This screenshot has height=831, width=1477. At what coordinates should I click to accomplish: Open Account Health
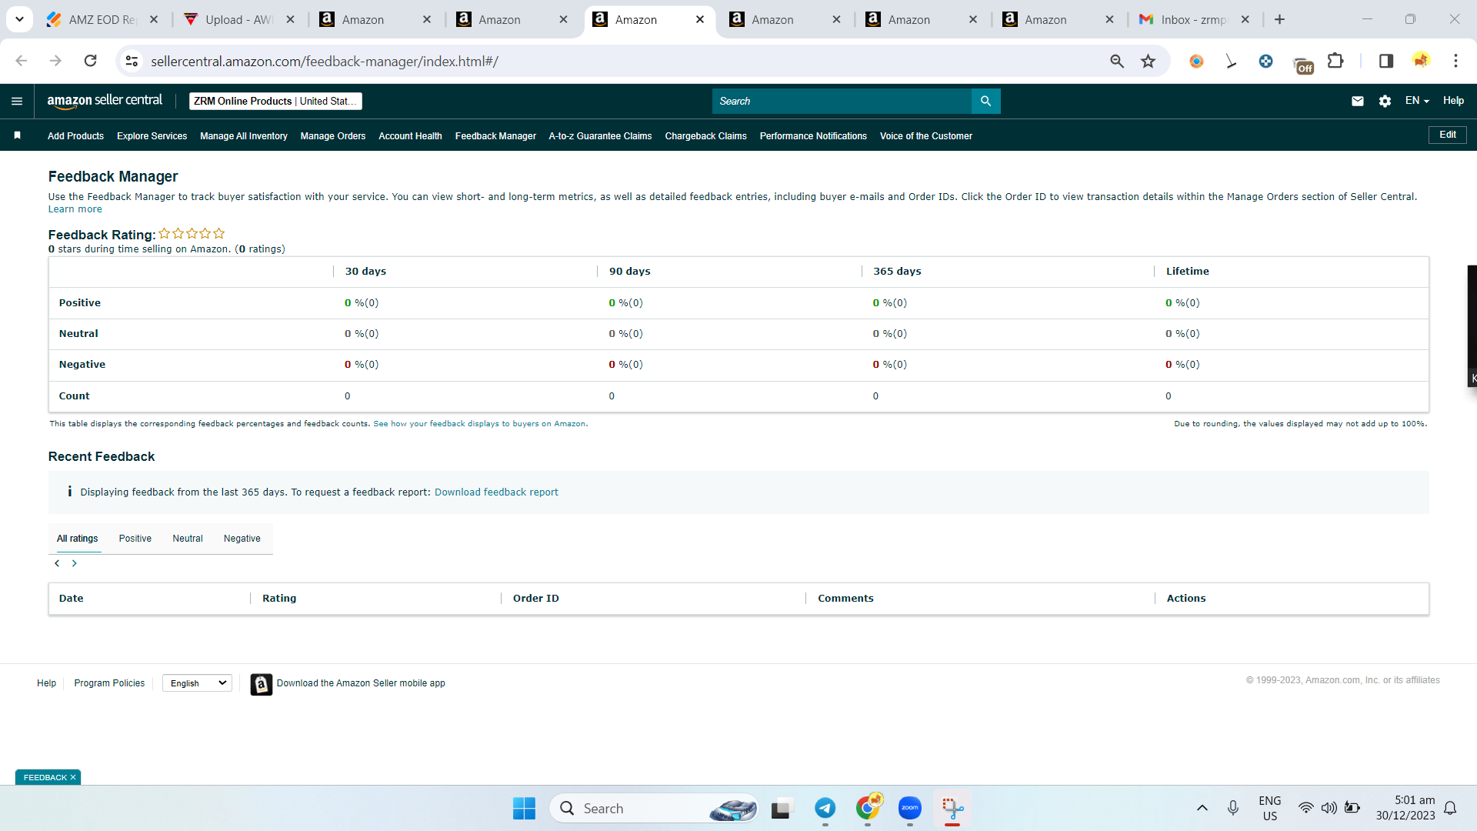[x=410, y=136]
